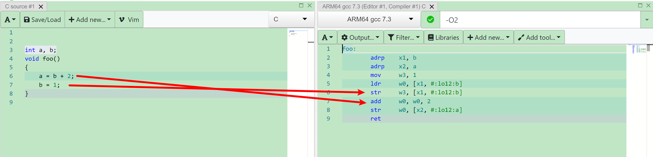Click the Libraries button

tap(444, 37)
